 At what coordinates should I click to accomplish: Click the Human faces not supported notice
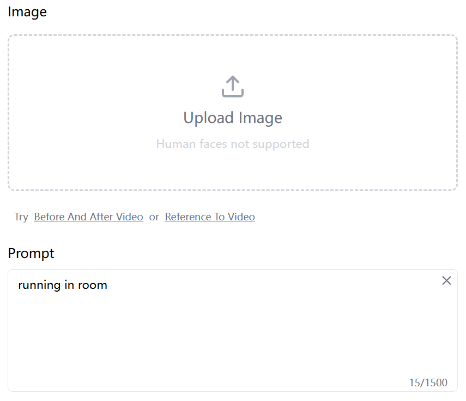[x=233, y=144]
